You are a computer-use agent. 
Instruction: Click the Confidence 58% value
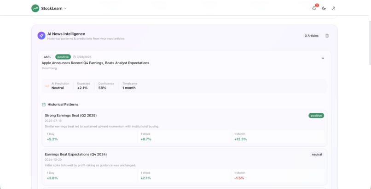(102, 88)
